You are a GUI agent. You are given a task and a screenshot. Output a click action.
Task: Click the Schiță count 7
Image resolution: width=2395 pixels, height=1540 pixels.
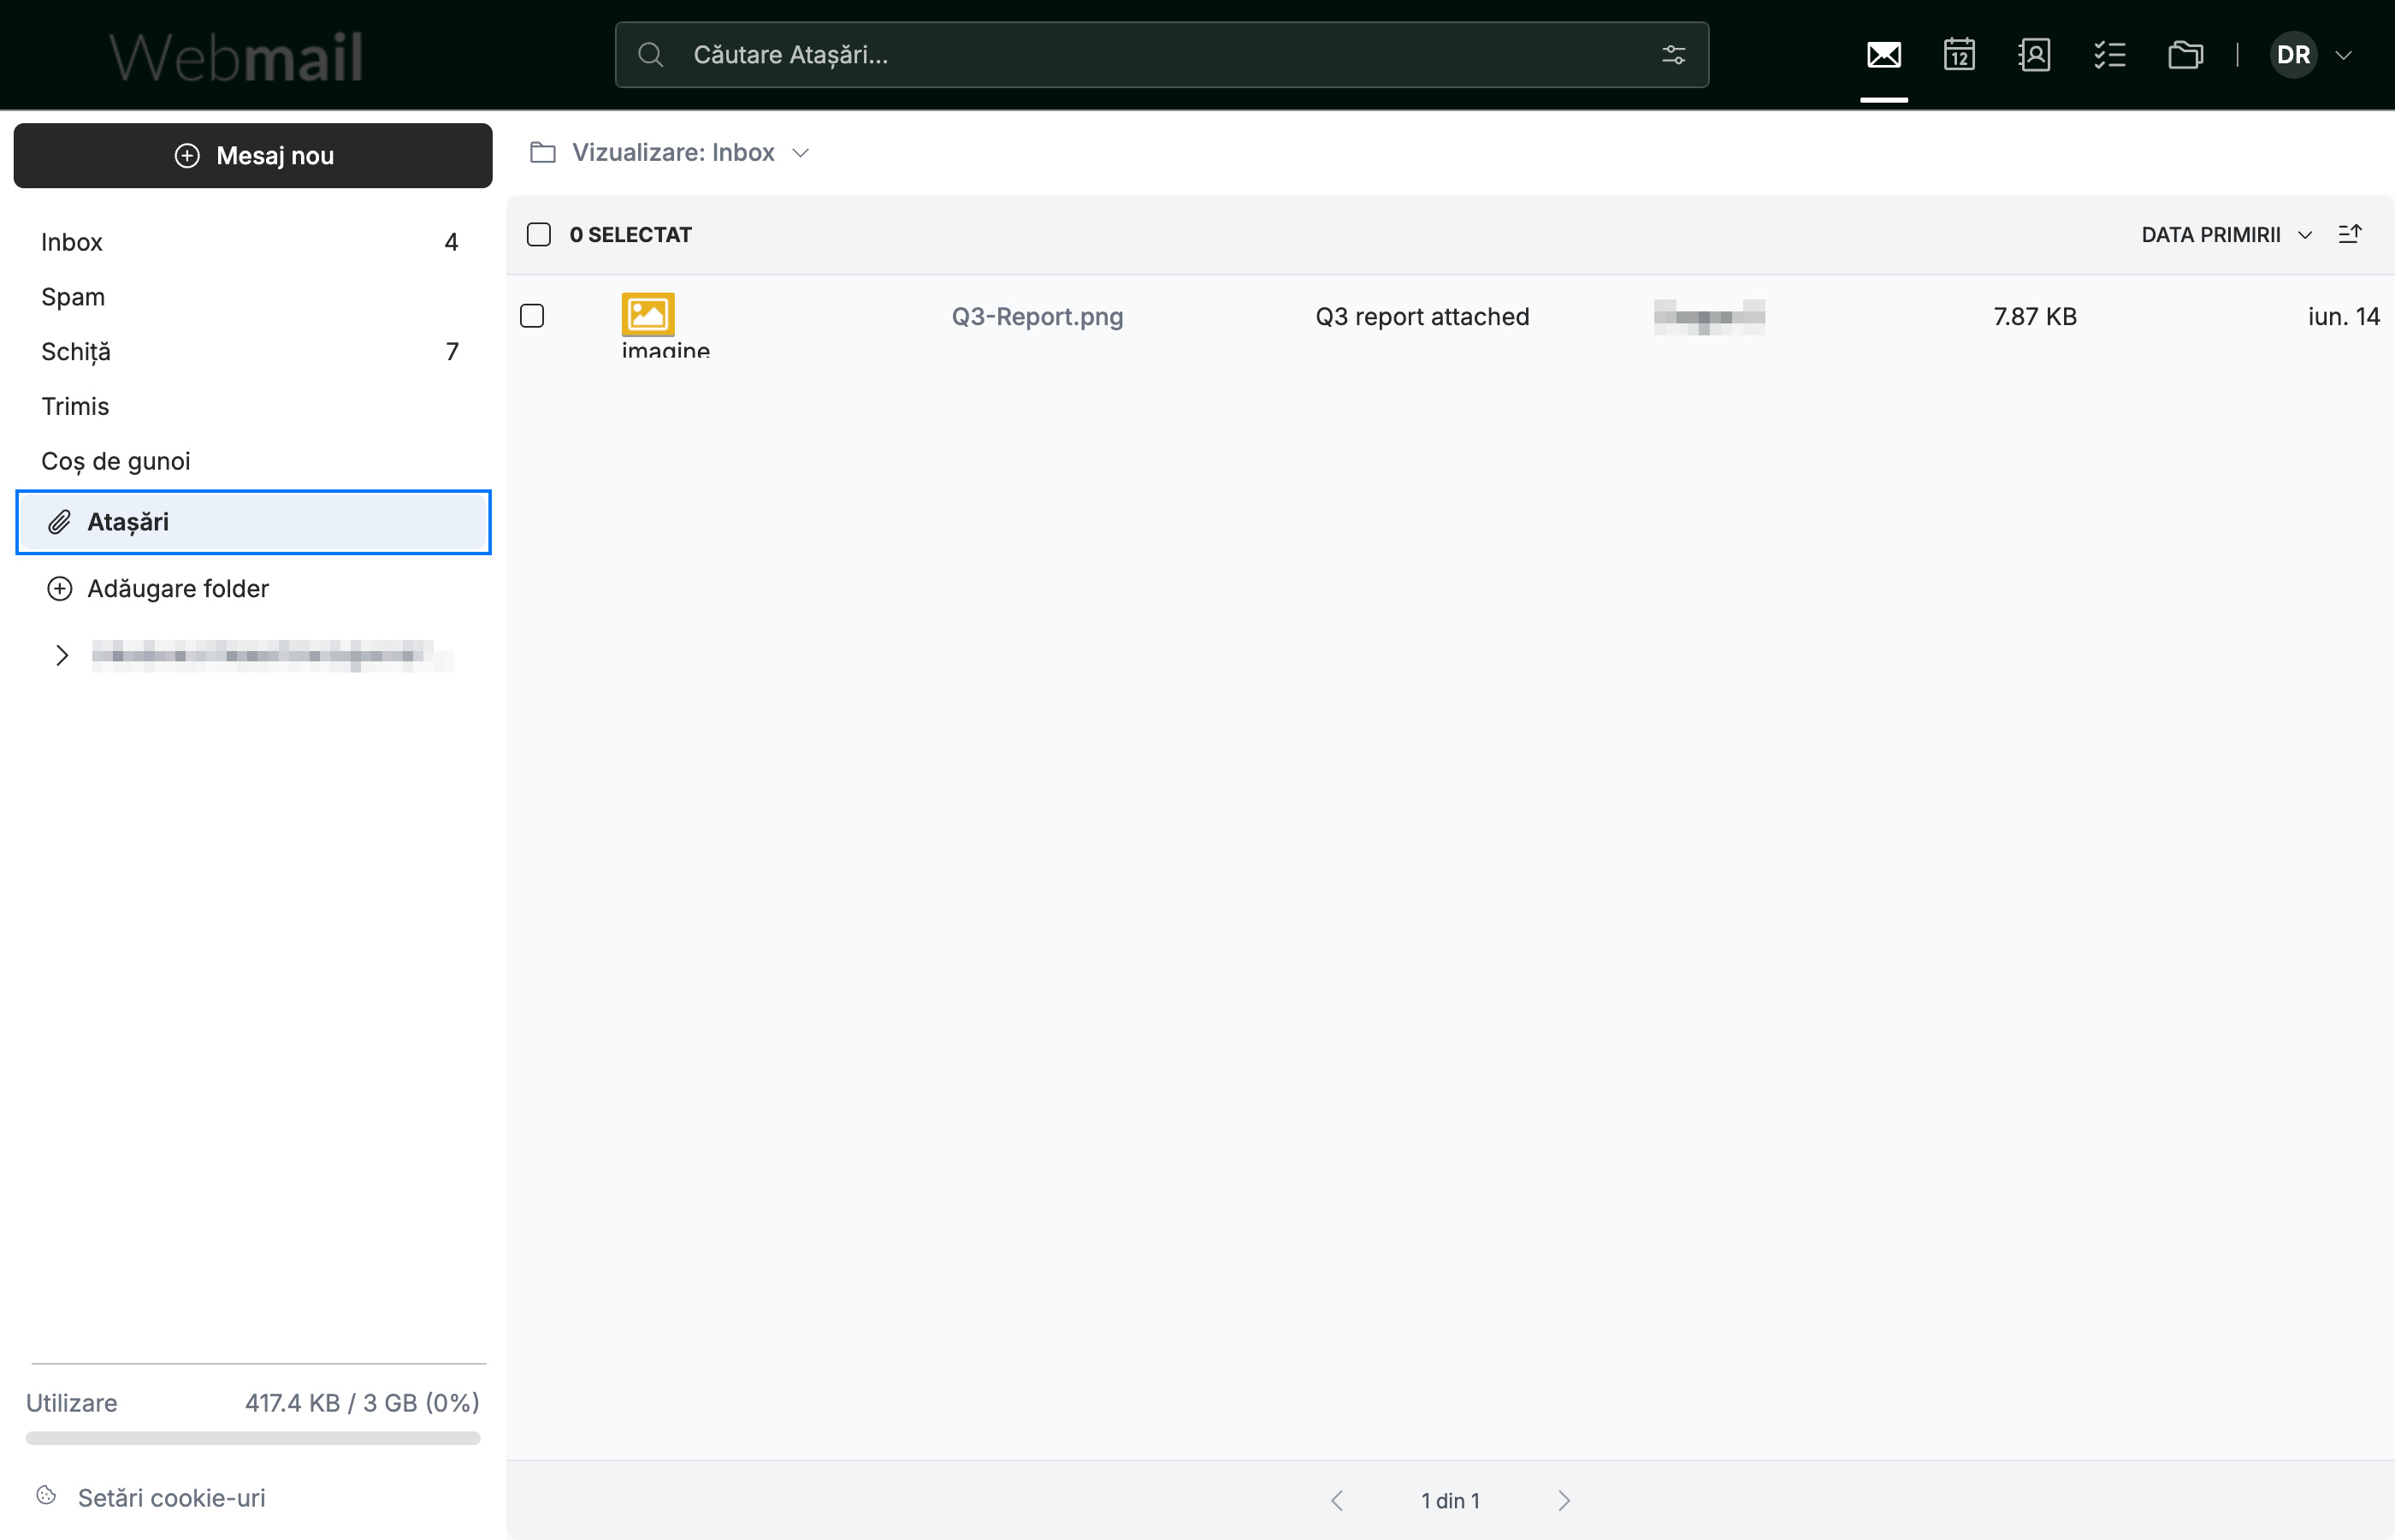(x=452, y=352)
